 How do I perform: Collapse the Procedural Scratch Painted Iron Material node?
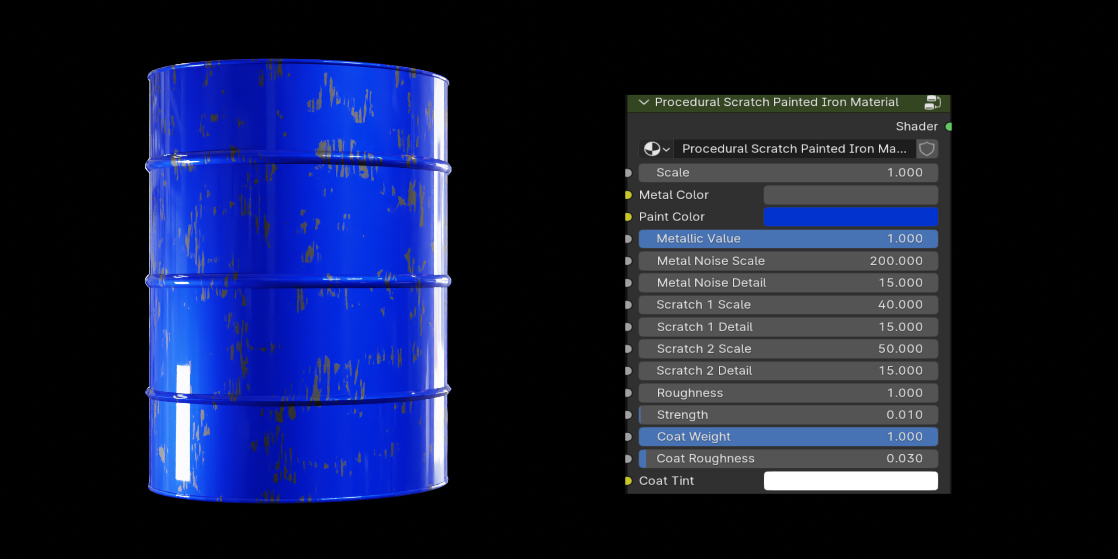coord(643,102)
